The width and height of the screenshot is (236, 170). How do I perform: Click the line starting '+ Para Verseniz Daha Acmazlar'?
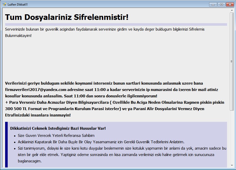(114, 102)
